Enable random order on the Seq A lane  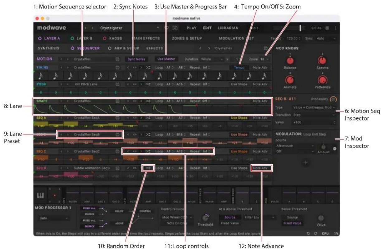(148, 118)
